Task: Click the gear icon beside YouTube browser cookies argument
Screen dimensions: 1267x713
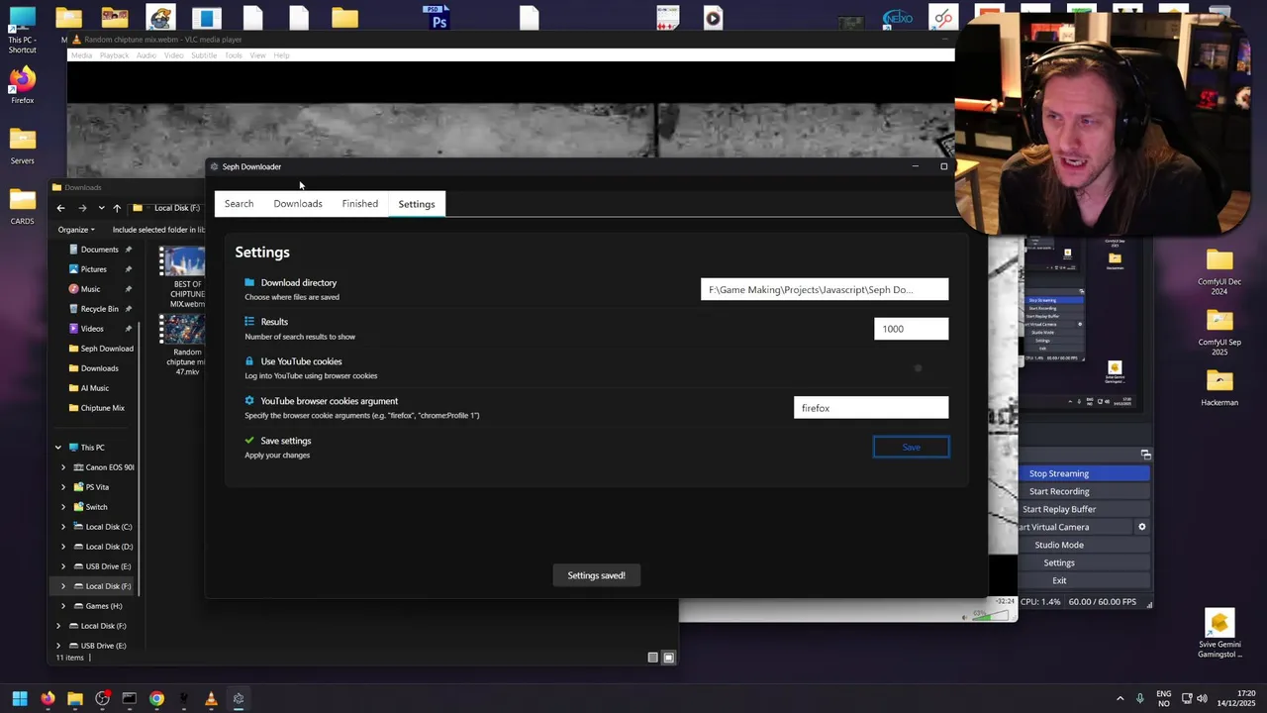Action: click(249, 401)
